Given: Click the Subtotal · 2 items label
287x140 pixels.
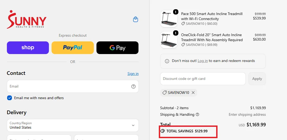Looking at the screenshot, I should [x=174, y=108].
